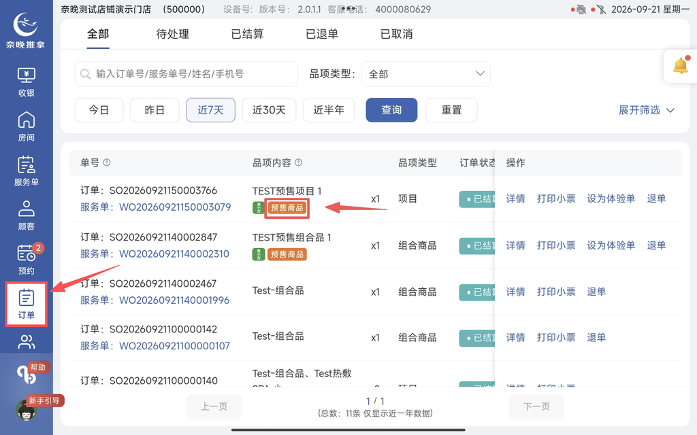Screen dimensions: 697x435
Task: Open 详情 for order SO20260921140002847
Action: click(516, 245)
